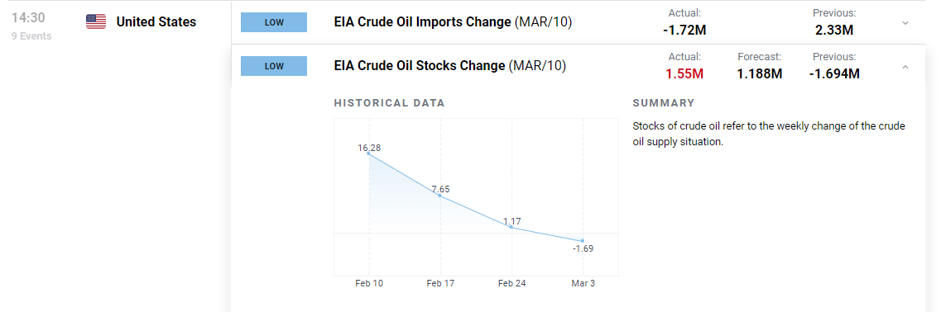Open the EIA Crude Oil Stocks Change title
Screen dimensions: 941x312
[x=450, y=66]
